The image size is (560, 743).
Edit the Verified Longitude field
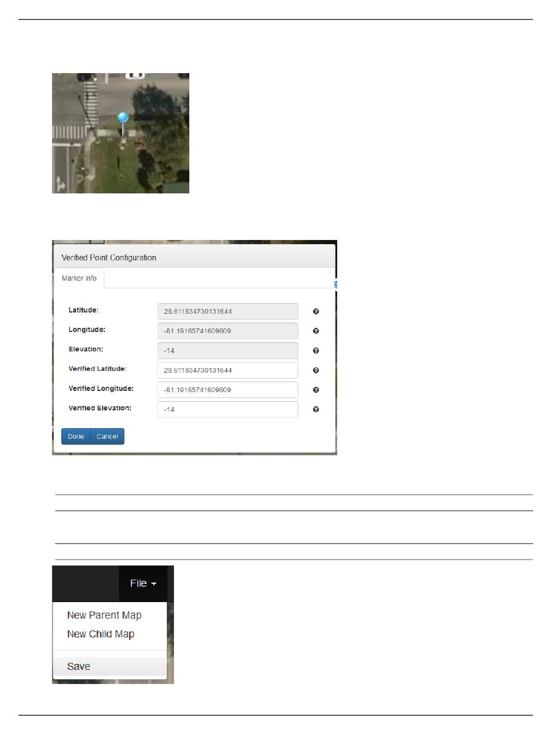coord(228,390)
